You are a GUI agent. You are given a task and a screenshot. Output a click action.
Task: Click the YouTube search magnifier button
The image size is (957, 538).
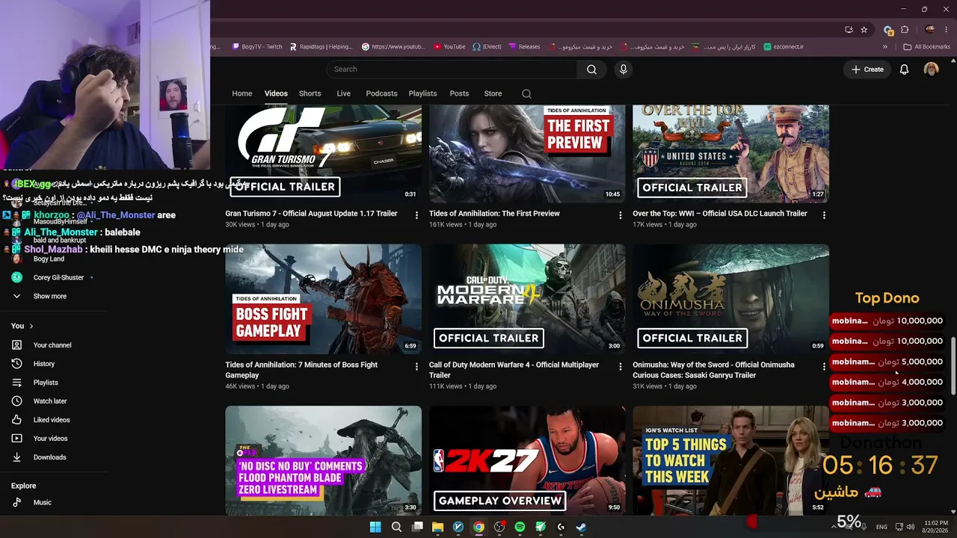[x=591, y=69]
